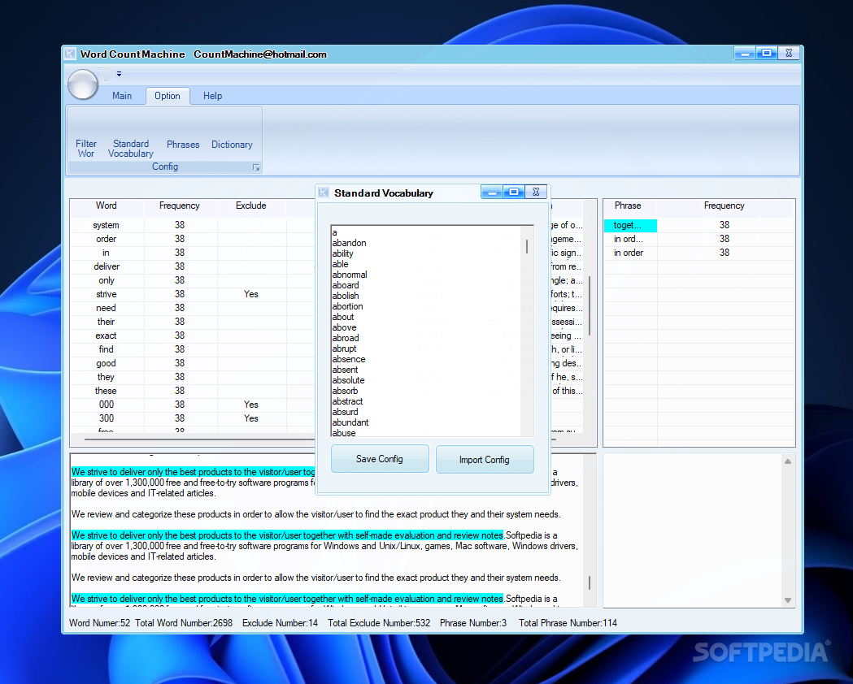Open the Help ribbon tab
The height and width of the screenshot is (684, 853).
212,96
